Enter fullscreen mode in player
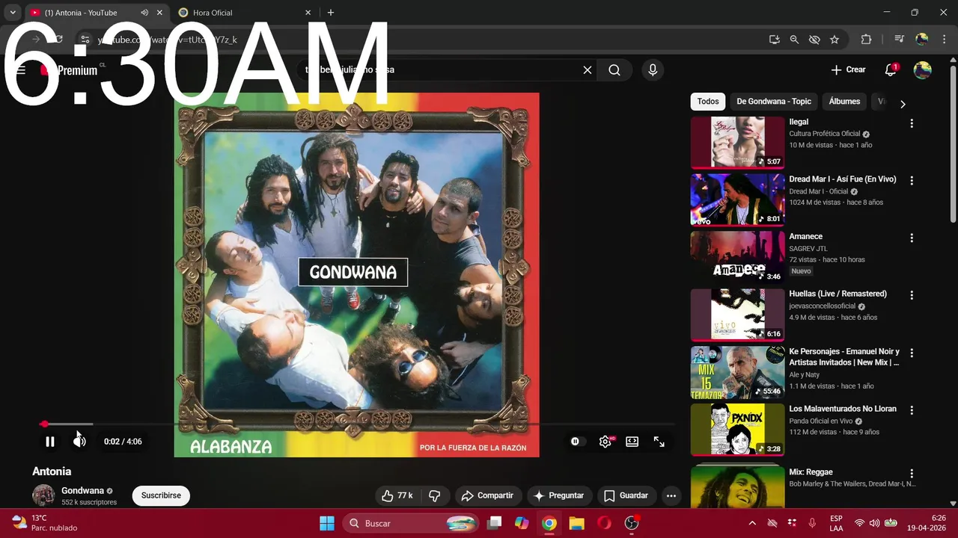The height and width of the screenshot is (538, 958). [659, 442]
